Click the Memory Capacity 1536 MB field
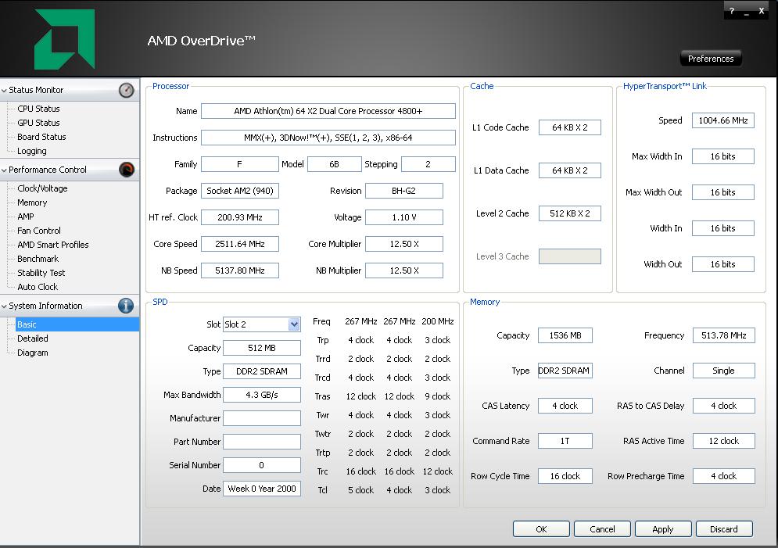Screen dimensions: 778x548 565,335
